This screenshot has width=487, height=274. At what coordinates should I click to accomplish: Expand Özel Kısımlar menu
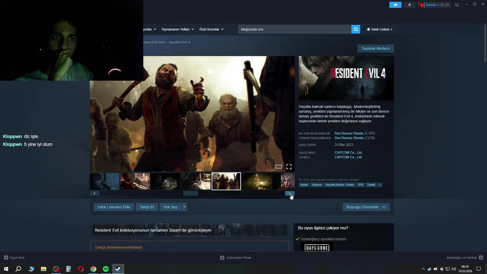tap(212, 29)
